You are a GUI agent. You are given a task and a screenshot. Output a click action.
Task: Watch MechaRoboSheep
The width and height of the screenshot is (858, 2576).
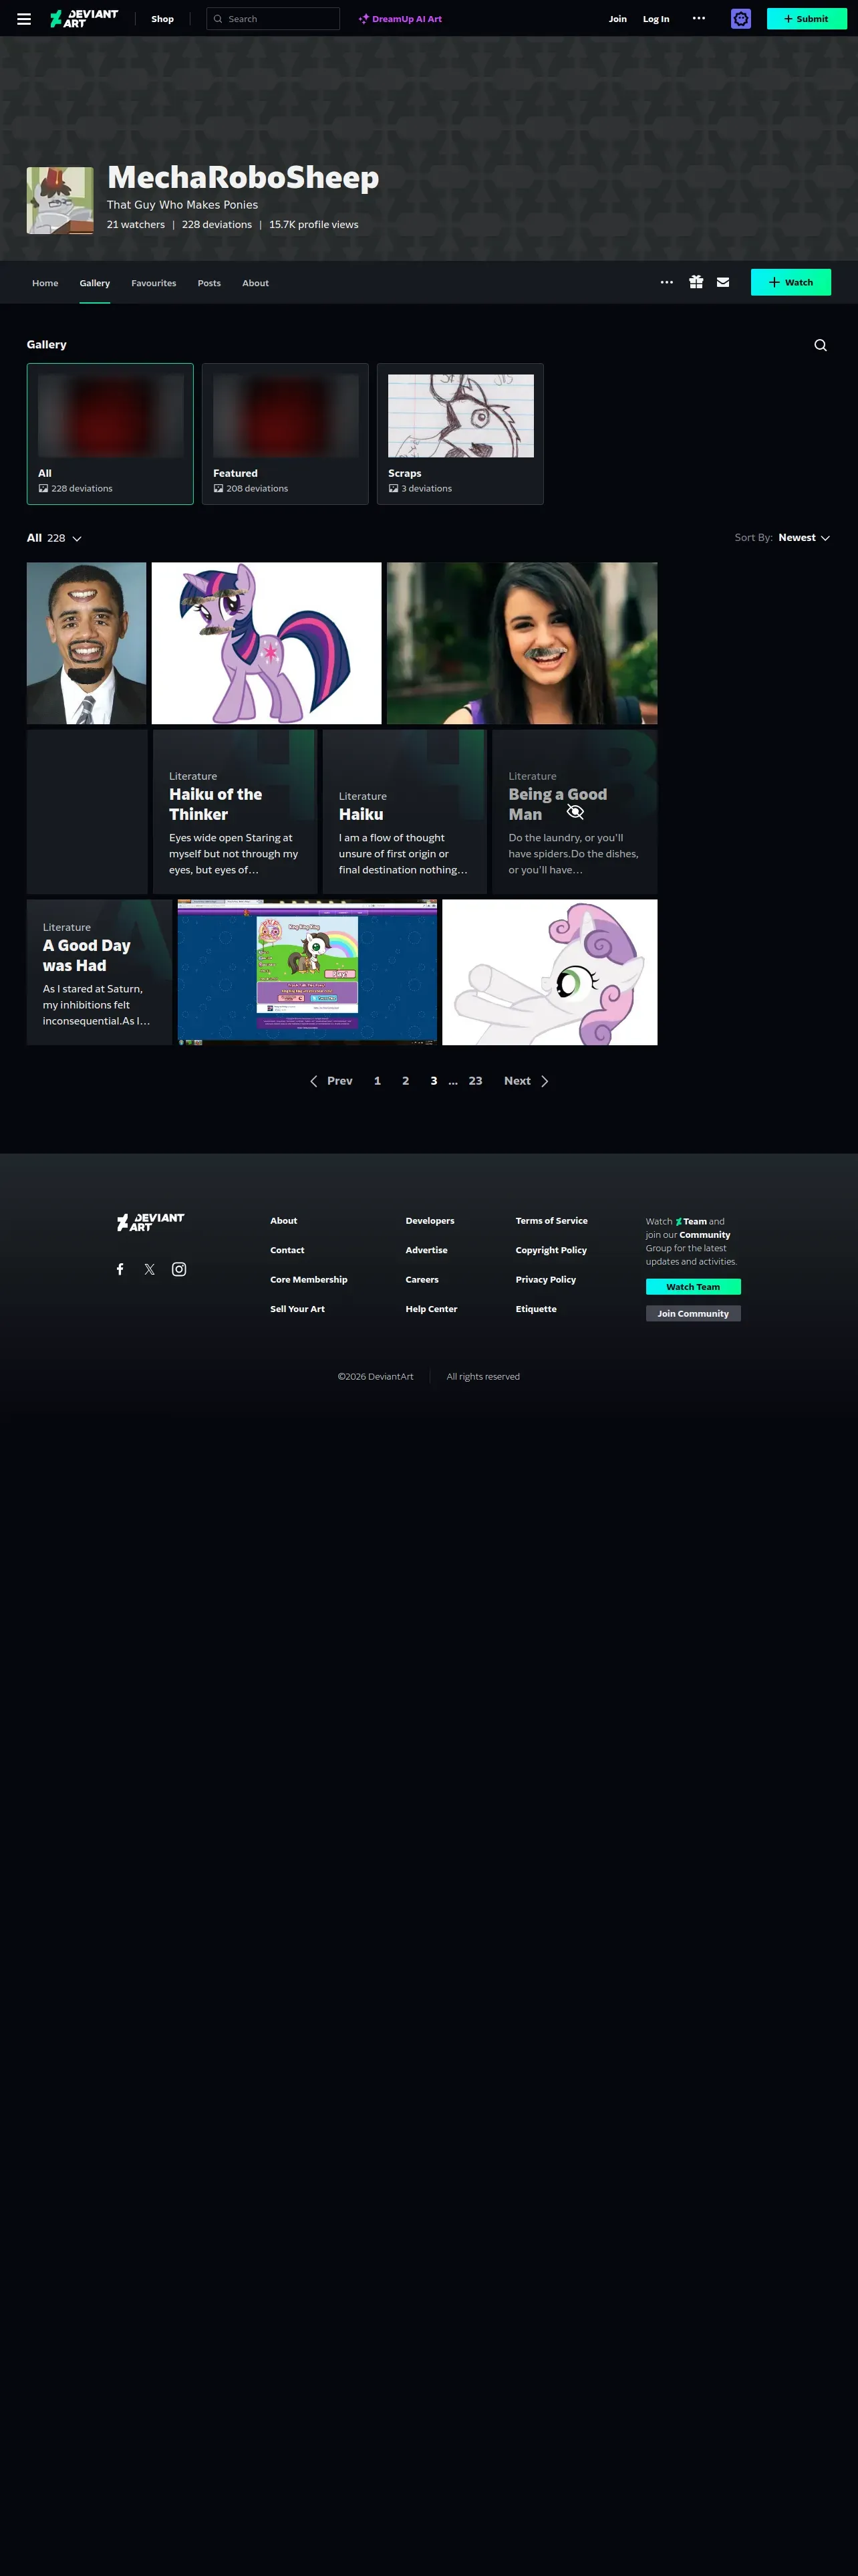tap(791, 282)
